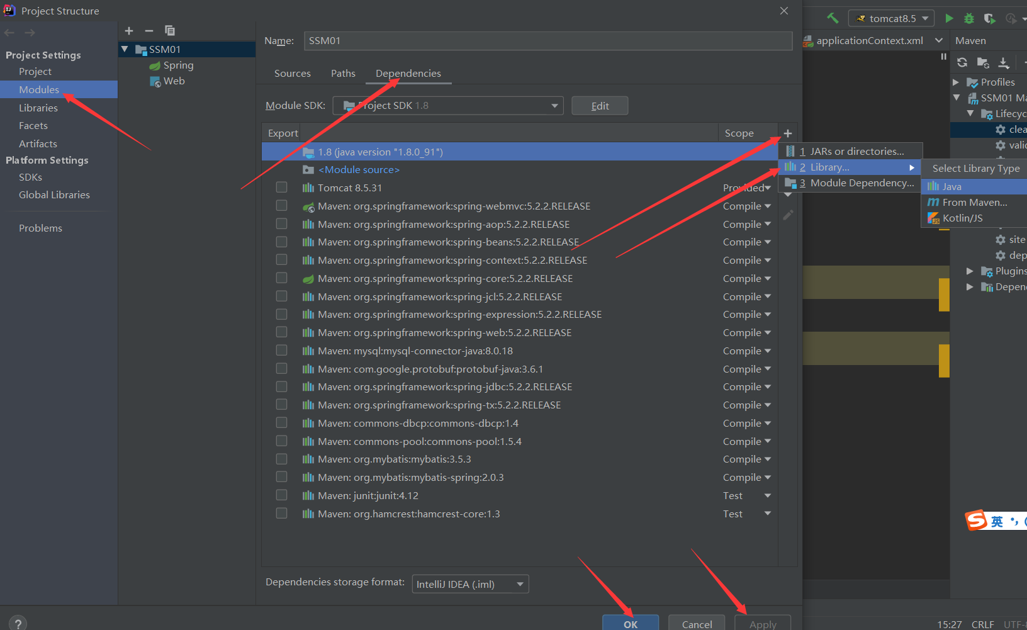Go forward with the right arrow

tap(30, 33)
